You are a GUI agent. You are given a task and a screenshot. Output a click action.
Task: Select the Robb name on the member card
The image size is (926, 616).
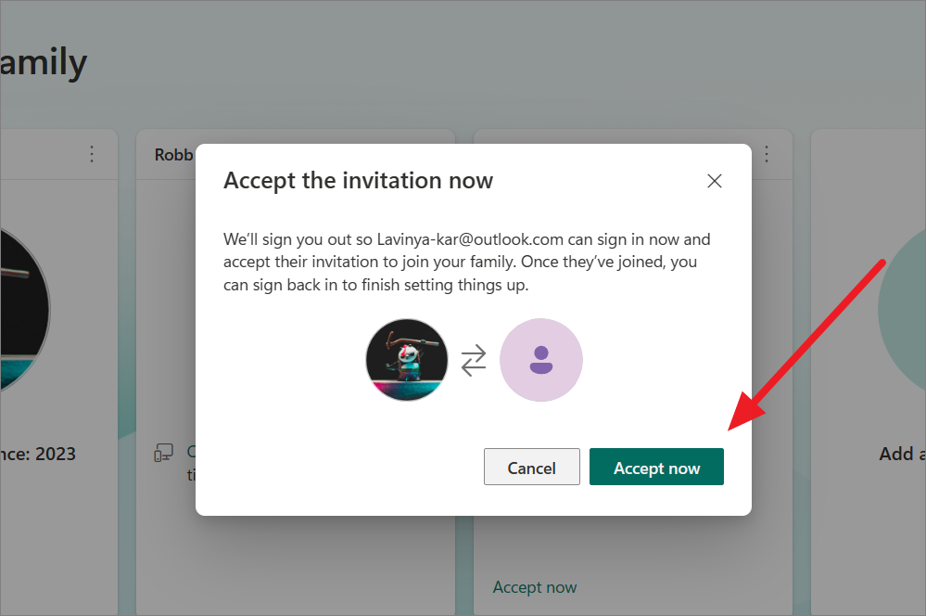coord(173,155)
